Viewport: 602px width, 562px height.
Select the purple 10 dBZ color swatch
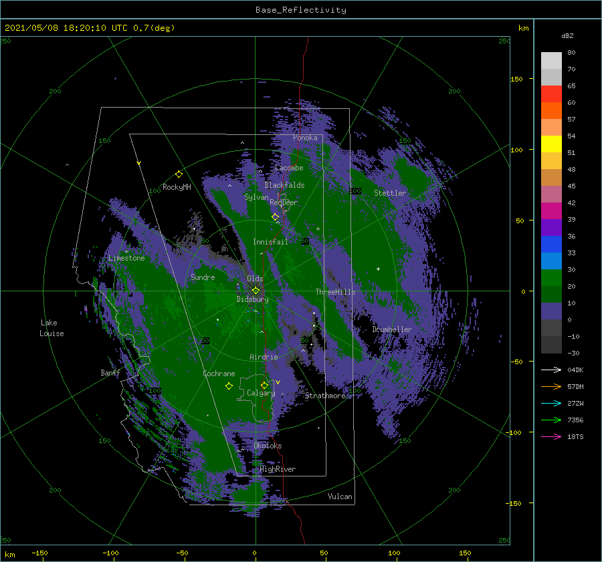[551, 311]
